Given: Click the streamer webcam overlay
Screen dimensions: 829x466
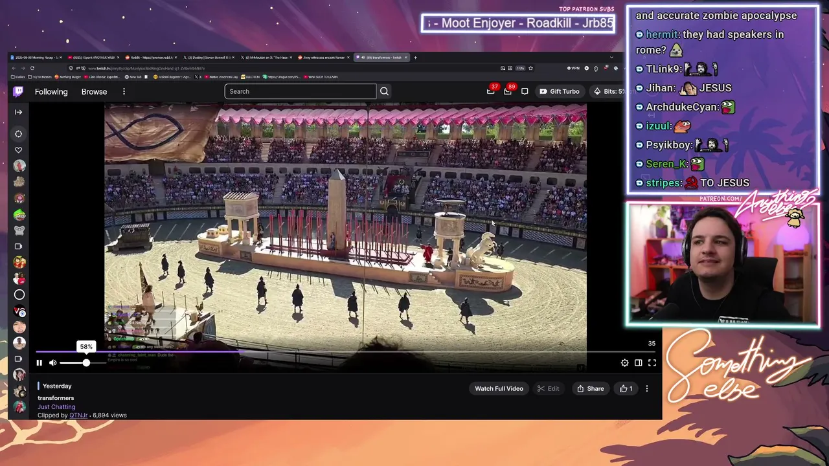Looking at the screenshot, I should 722,264.
